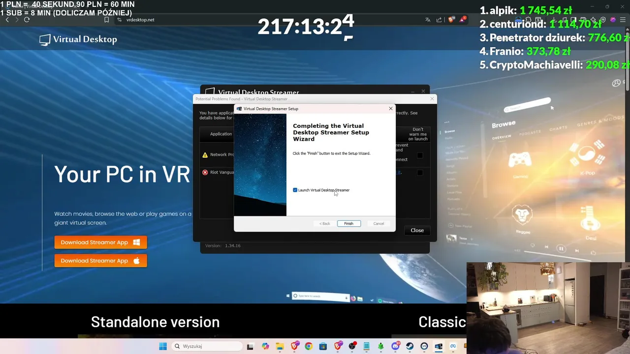Screen dimensions: 630x354
Task: Open Virtual Desktop Streamer taskbar icon
Action: (x=439, y=346)
